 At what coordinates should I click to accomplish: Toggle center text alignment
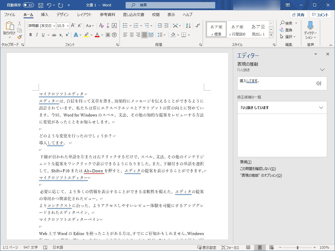(x=131, y=35)
